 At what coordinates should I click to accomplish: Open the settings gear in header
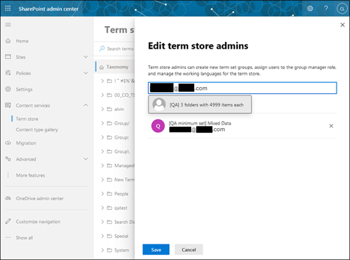coord(310,8)
